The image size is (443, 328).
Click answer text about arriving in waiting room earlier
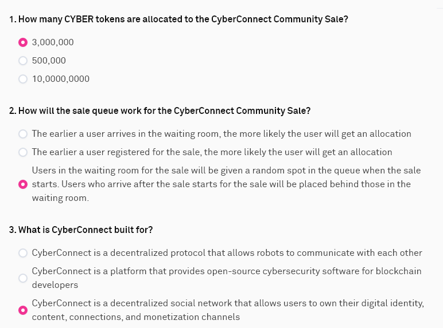pos(222,134)
